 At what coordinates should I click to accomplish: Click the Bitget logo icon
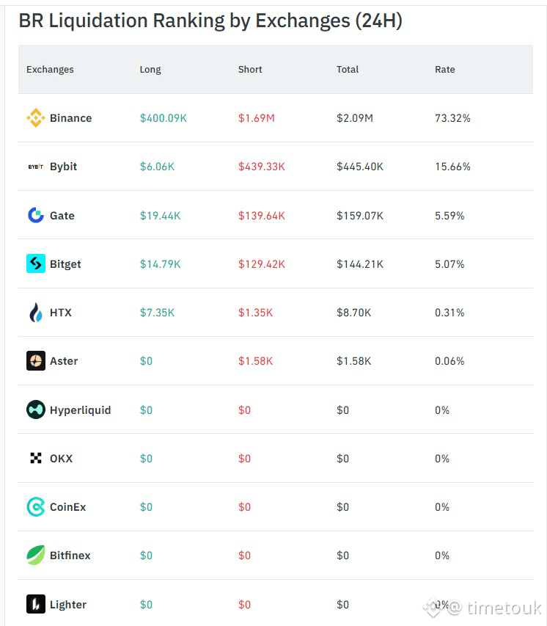35,263
